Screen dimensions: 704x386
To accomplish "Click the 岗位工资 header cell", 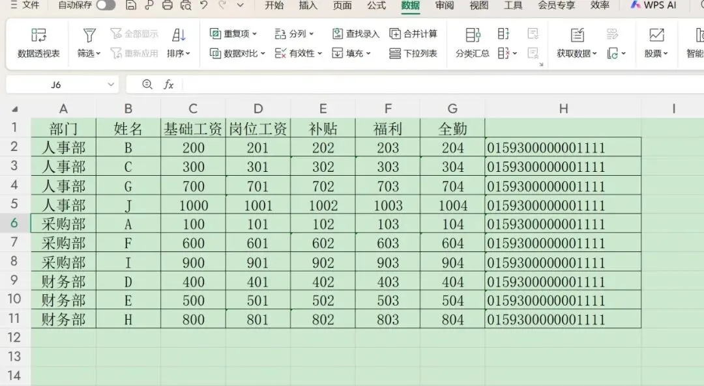I will 258,128.
